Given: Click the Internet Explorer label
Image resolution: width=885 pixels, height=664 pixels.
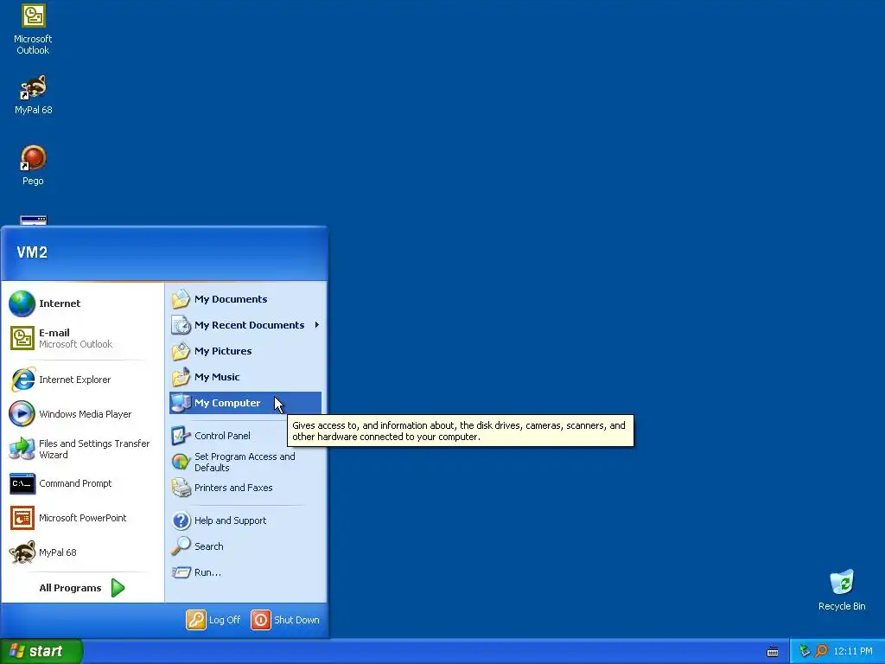Looking at the screenshot, I should pos(74,380).
